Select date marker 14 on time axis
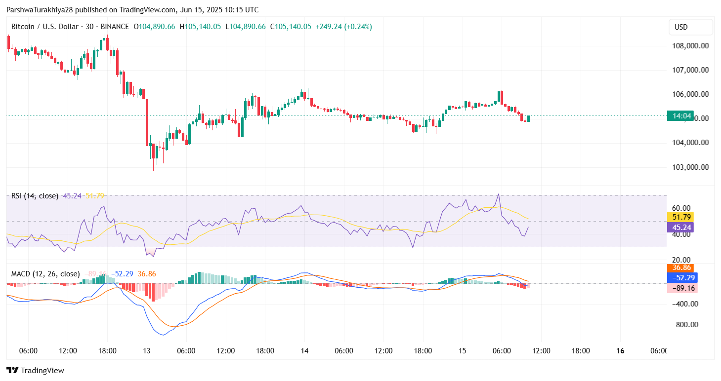 [304, 351]
